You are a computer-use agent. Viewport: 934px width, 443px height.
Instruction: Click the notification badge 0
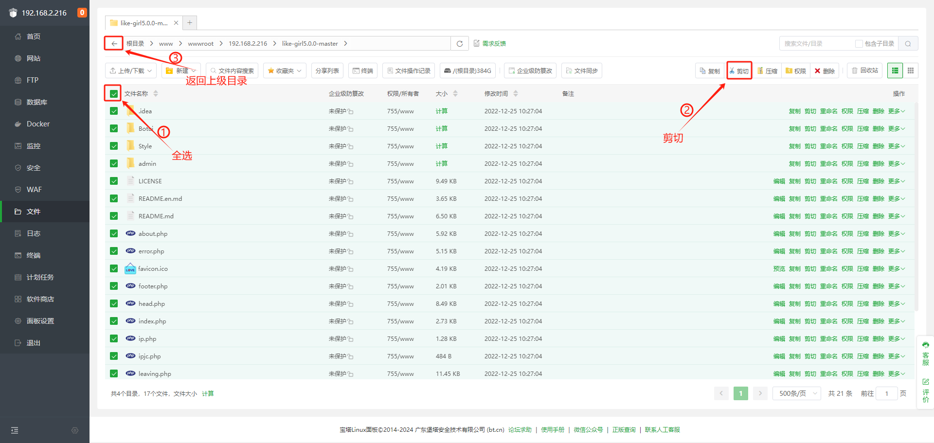coord(82,13)
